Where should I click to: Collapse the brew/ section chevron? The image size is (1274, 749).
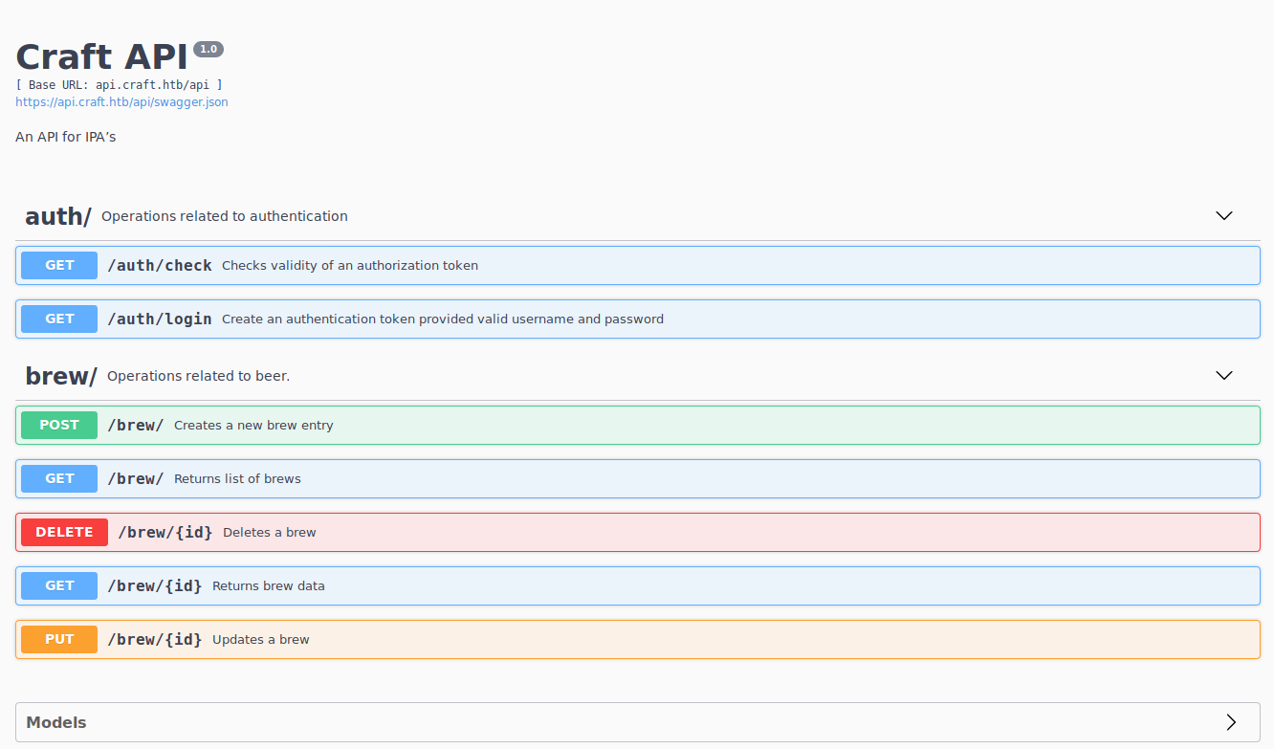[1223, 376]
